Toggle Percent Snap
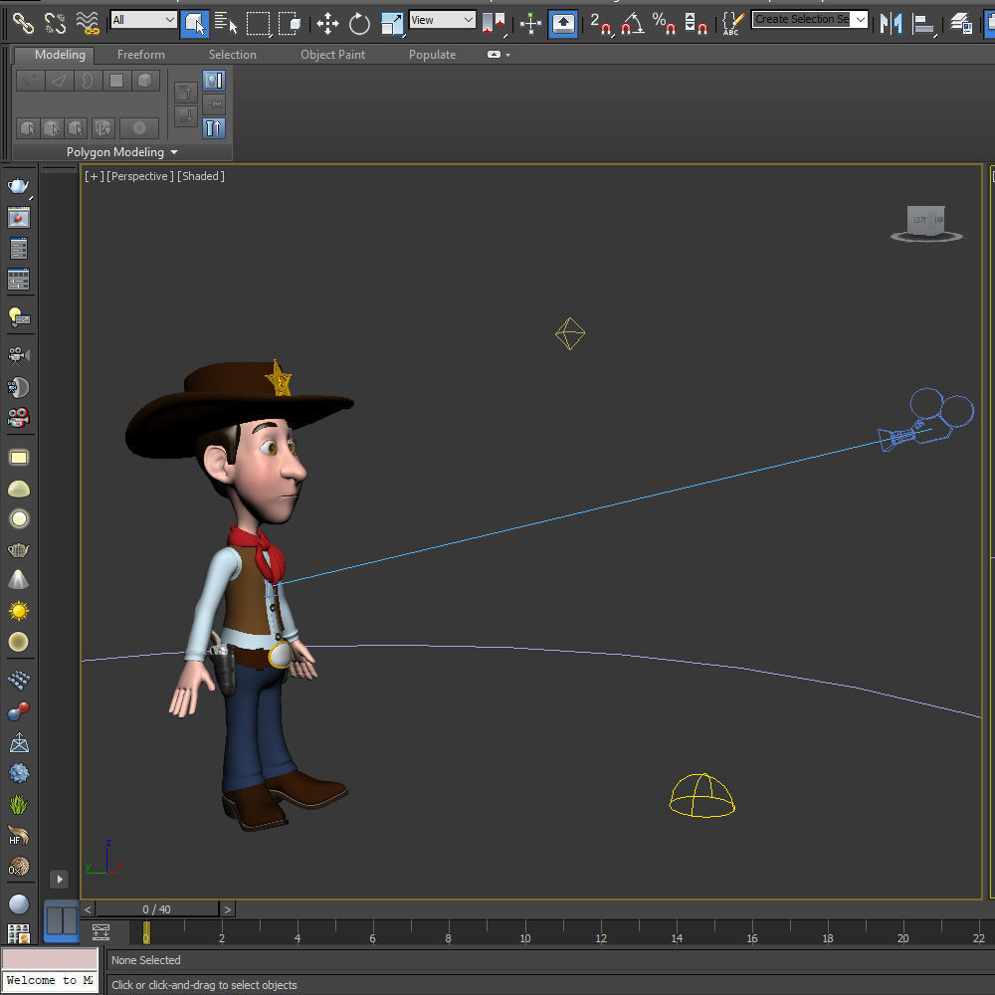Screen dimensions: 995x995 click(x=664, y=24)
